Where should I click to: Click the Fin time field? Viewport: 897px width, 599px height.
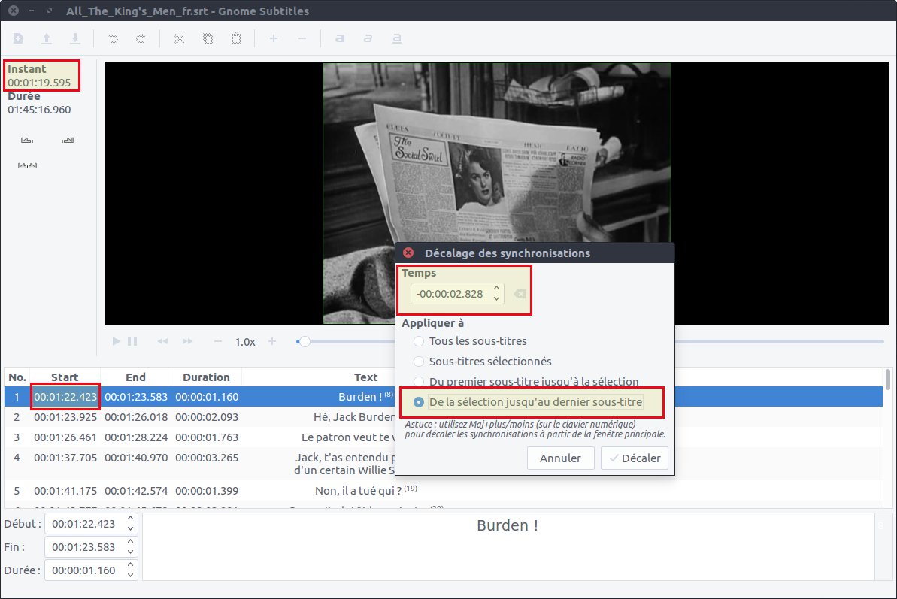84,547
